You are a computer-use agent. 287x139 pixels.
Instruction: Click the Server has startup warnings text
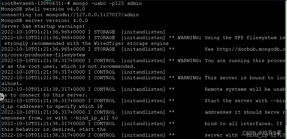pos(43,26)
